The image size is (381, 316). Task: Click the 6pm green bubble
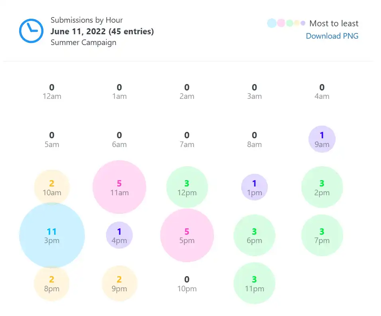(x=254, y=236)
